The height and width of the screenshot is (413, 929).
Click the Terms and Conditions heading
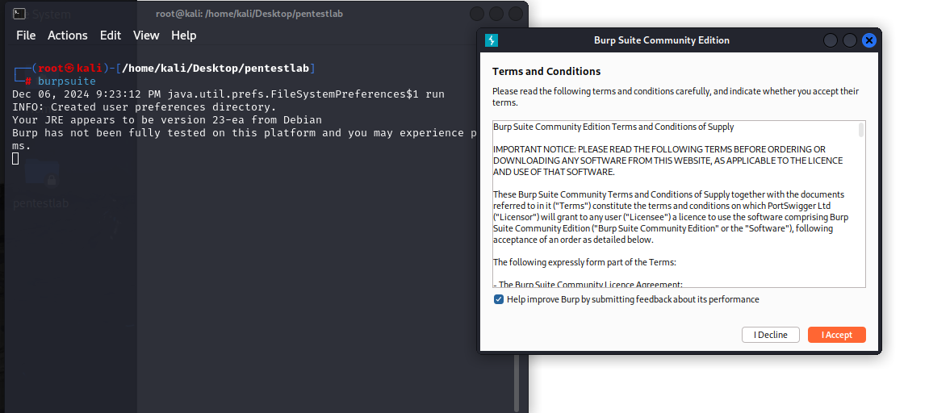point(546,71)
